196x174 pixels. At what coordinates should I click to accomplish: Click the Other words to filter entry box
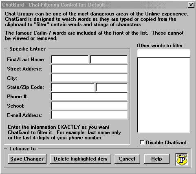(163, 53)
